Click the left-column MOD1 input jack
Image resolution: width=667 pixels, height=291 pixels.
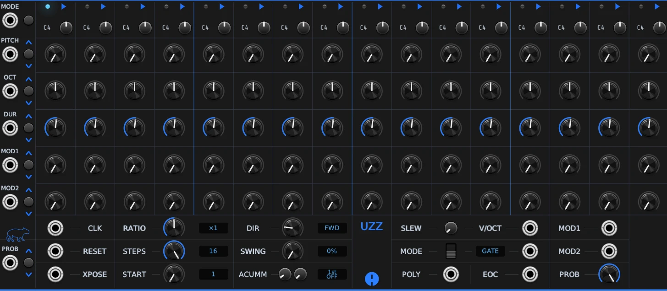tap(10, 165)
